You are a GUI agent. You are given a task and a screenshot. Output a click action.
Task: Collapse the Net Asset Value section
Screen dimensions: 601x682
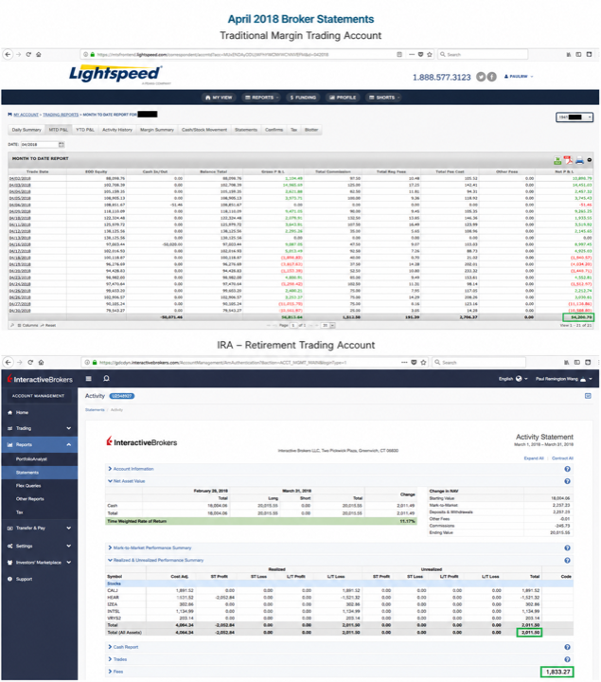[127, 481]
